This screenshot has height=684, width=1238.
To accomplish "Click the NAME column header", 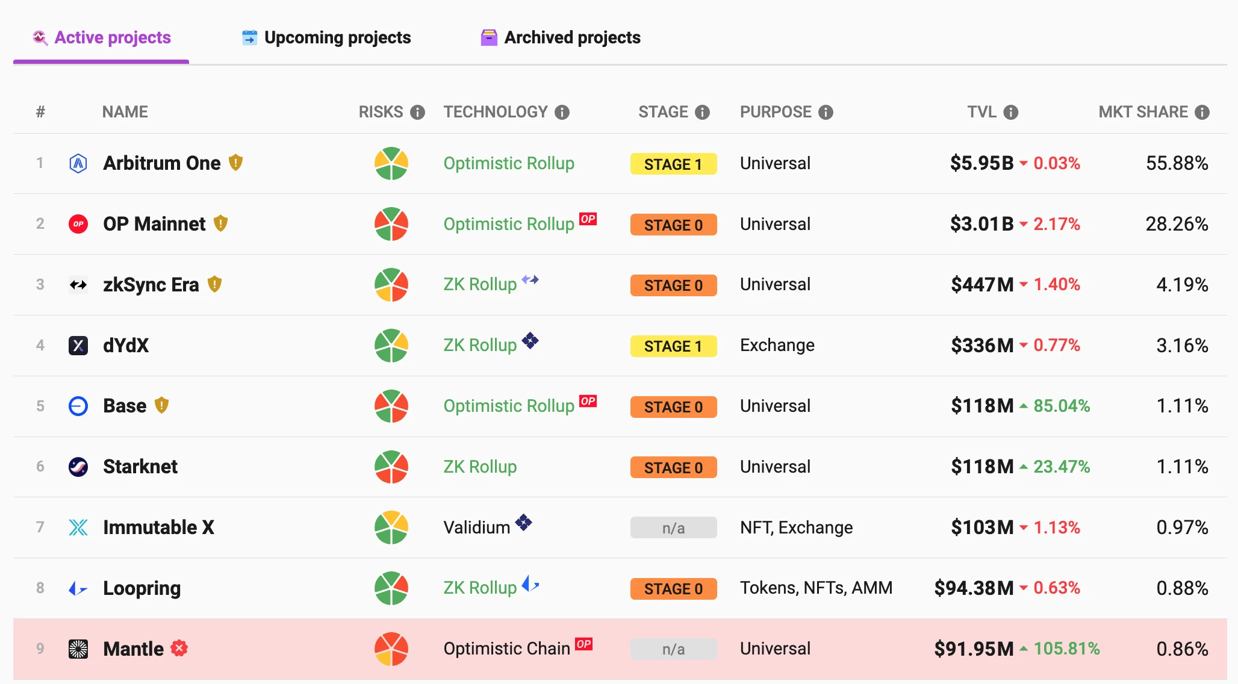I will pos(125,112).
